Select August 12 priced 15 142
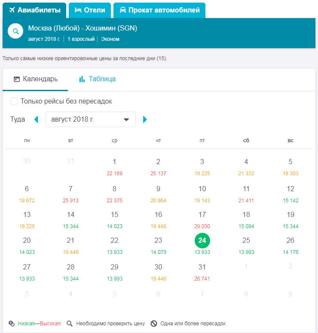 (x=290, y=194)
